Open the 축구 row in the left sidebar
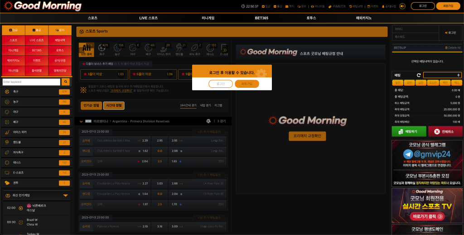 pyautogui.click(x=36, y=91)
